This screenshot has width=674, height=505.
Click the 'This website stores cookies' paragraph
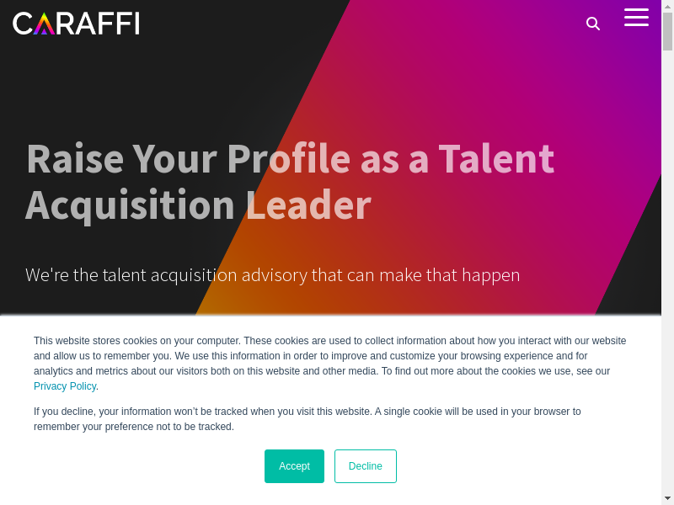point(329,356)
